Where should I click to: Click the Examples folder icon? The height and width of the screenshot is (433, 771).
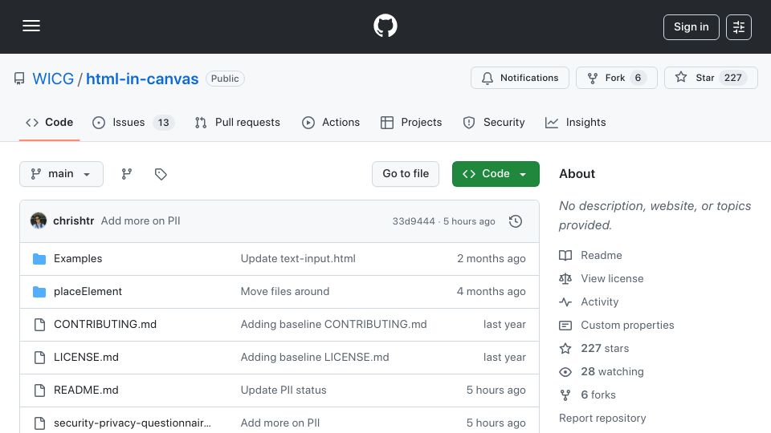39,259
